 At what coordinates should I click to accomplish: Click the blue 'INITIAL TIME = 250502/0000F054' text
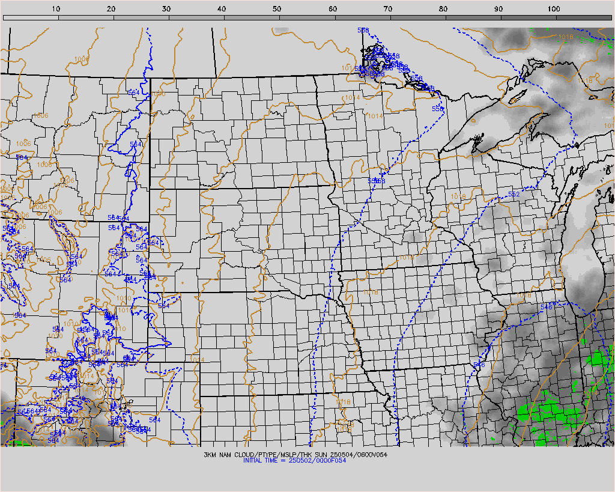coord(294,461)
